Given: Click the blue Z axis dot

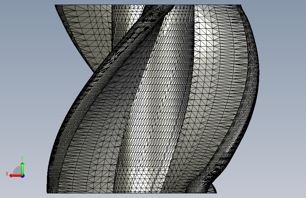Looking at the screenshot, I should coord(23,176).
